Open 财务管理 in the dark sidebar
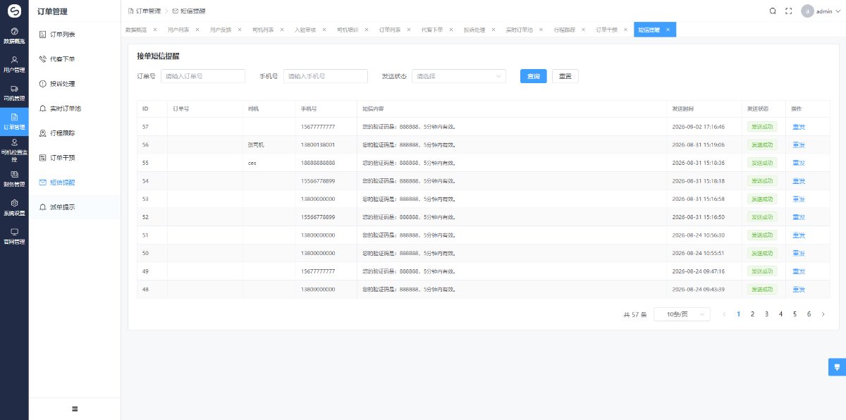 [14, 179]
